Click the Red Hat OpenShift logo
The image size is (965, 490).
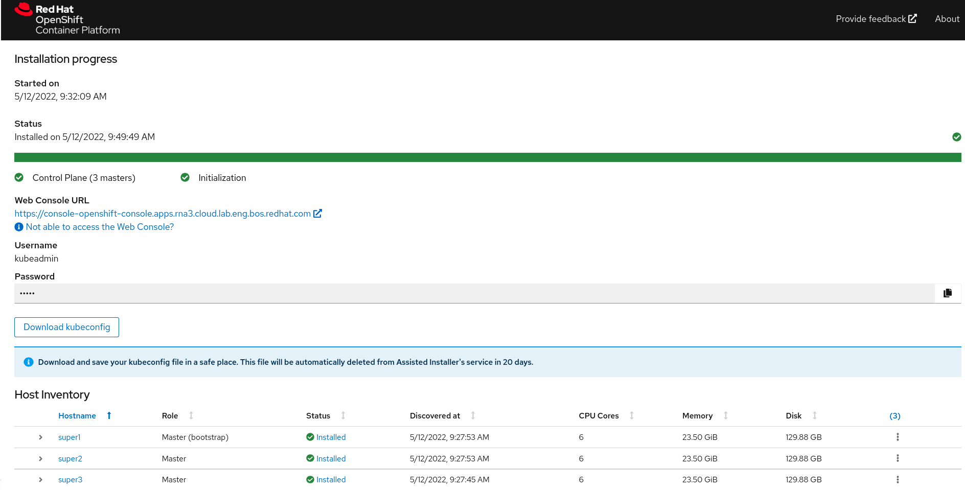click(x=67, y=19)
